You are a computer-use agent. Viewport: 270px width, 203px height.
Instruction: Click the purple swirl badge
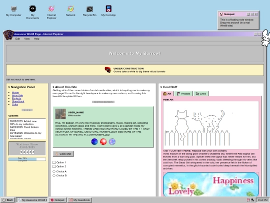coord(112,142)
